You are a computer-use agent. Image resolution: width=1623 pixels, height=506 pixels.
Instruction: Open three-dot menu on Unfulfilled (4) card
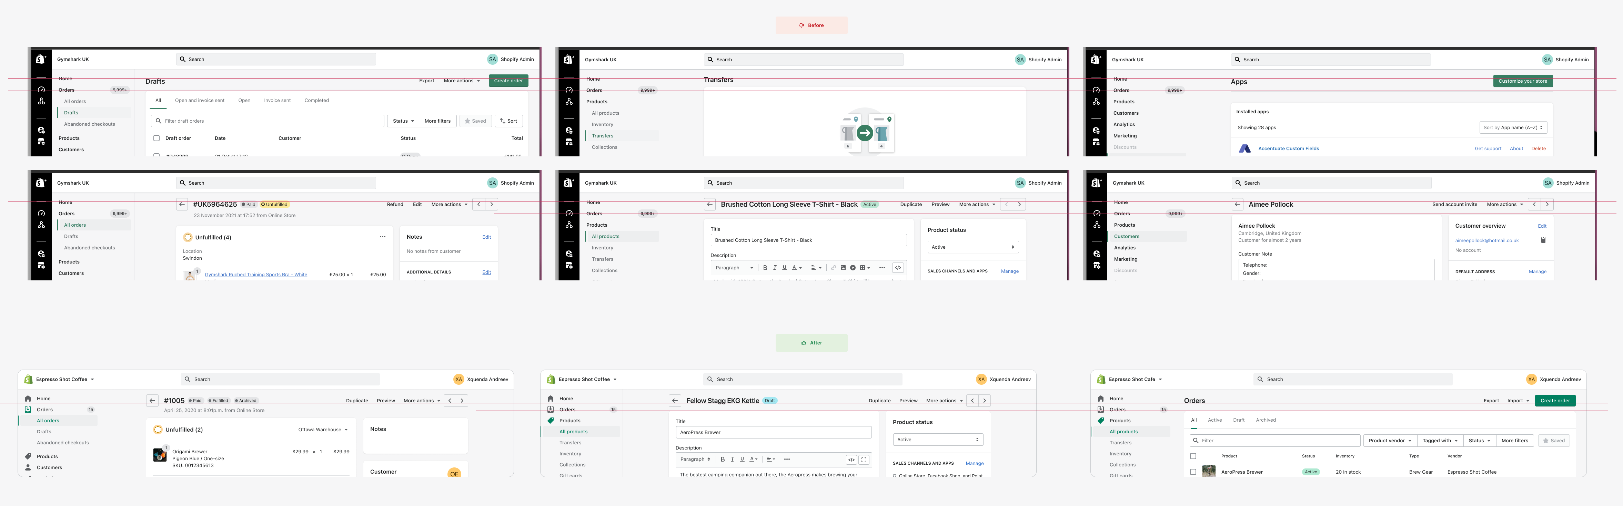tap(382, 237)
